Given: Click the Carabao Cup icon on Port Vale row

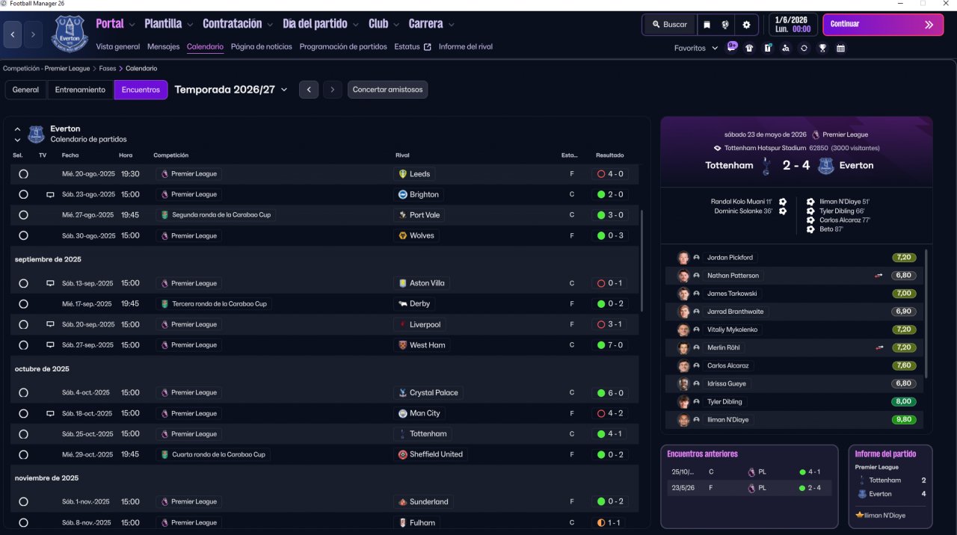Looking at the screenshot, I should [x=164, y=215].
